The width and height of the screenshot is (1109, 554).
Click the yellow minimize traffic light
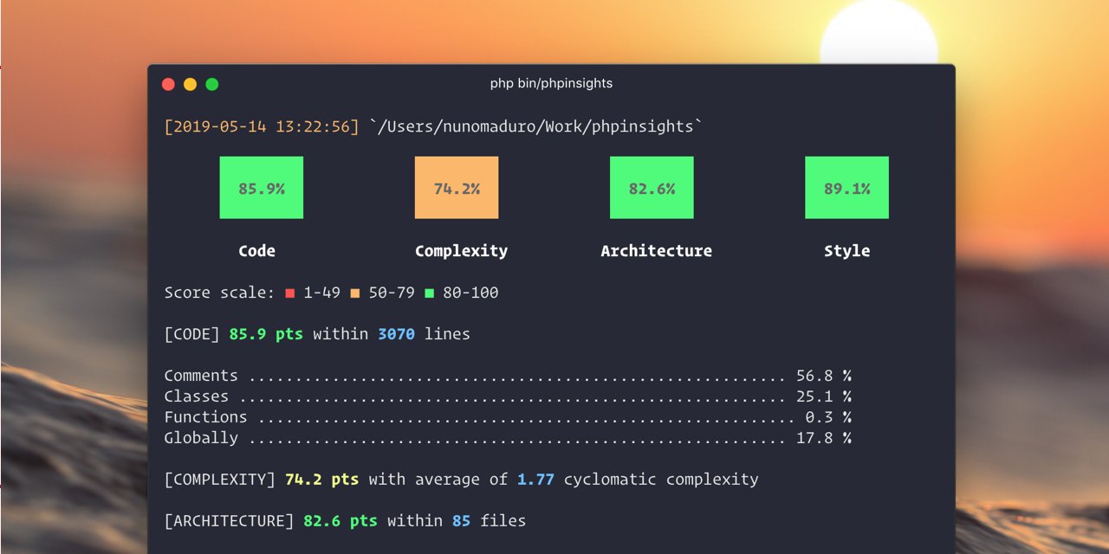(190, 84)
